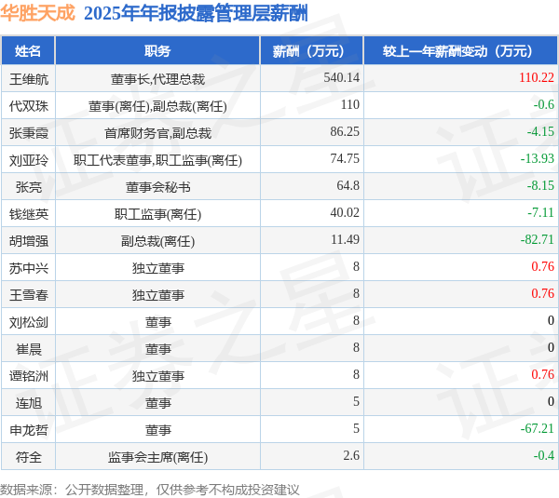Image resolution: width=559 pixels, height=498 pixels.
Task: Click the 2025年年报披露管理层薪酬 title text
Action: (x=196, y=14)
